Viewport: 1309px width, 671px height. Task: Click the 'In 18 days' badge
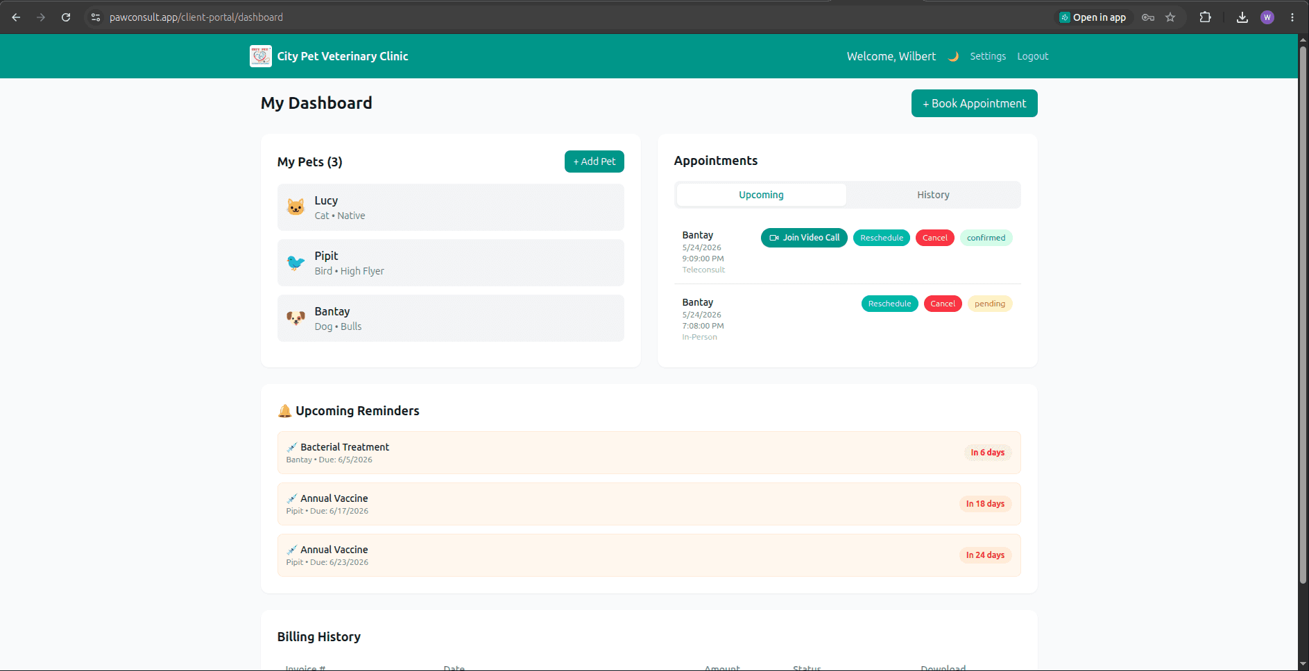click(985, 504)
